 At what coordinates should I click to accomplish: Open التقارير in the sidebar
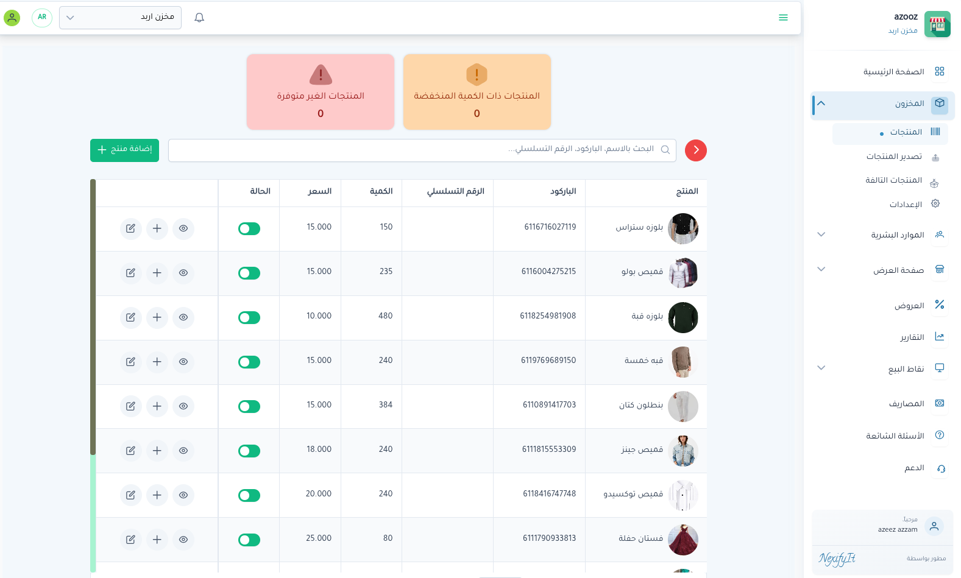(912, 337)
